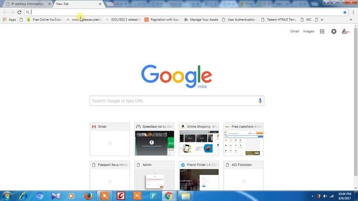Reload the page with the refresh icon
The height and width of the screenshot is (201, 358).
[20, 12]
